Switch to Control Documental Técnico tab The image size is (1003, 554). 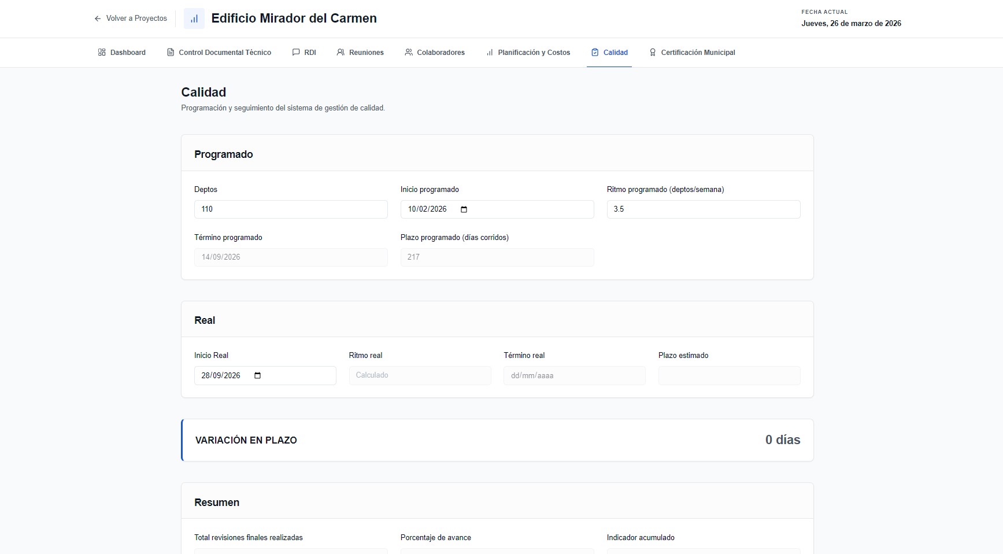coord(219,52)
